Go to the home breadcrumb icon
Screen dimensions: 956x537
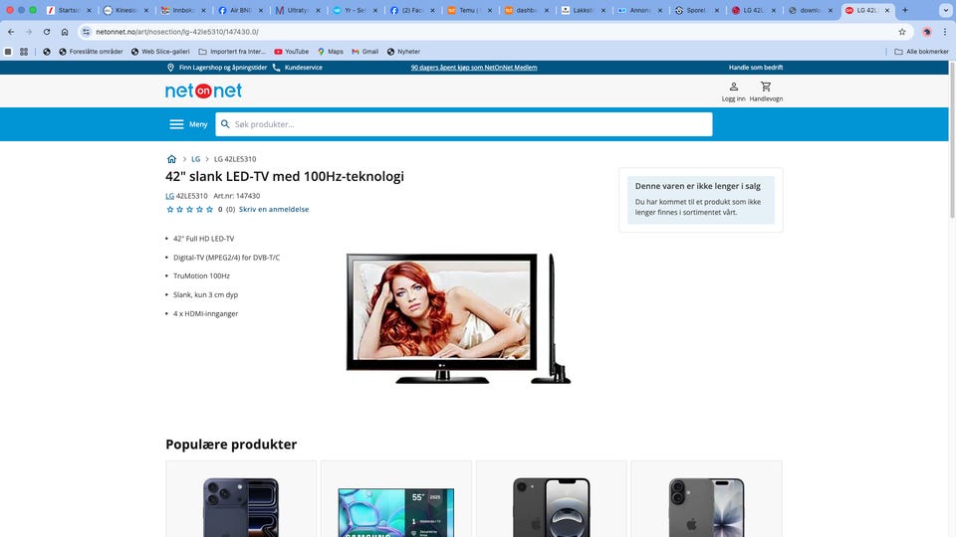tap(171, 159)
